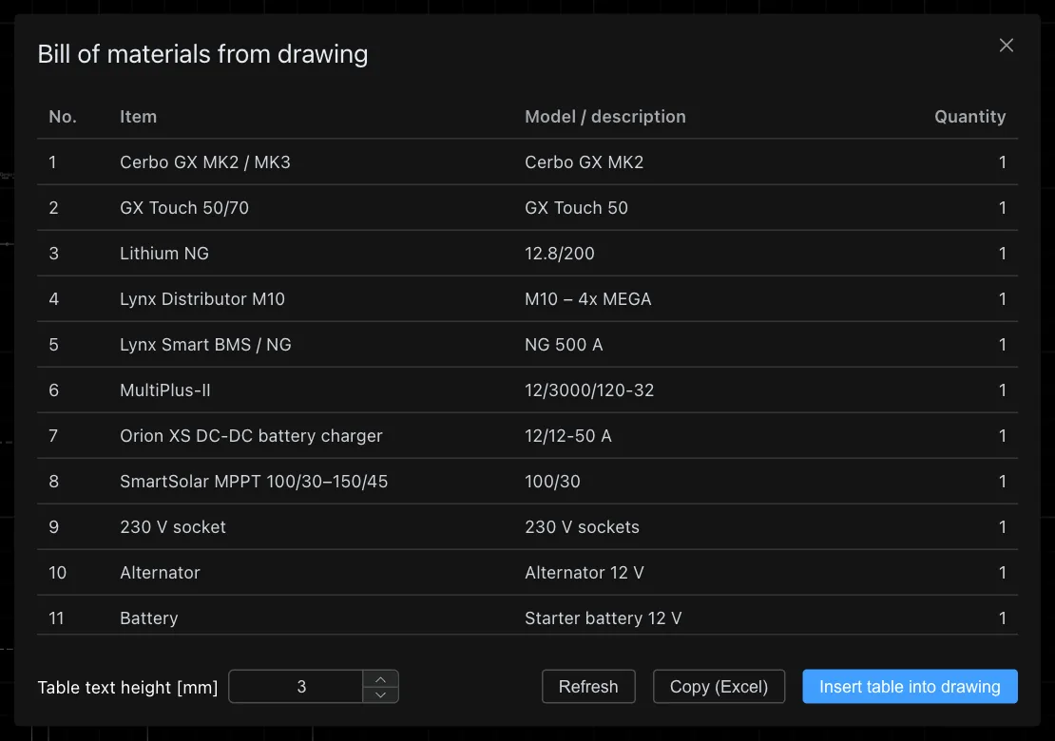This screenshot has height=741, width=1055.
Task: Click the 12.8/200 model cell
Action: 560,254
